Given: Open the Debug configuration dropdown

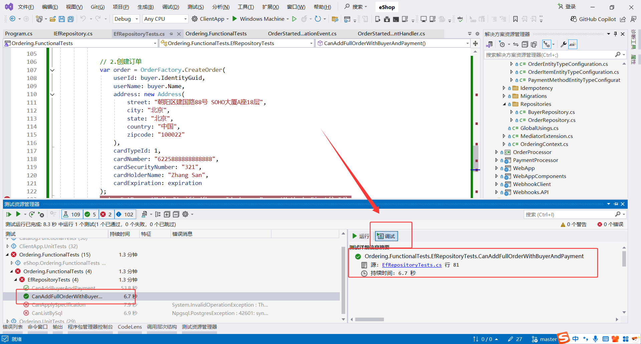Looking at the screenshot, I should pyautogui.click(x=126, y=19).
